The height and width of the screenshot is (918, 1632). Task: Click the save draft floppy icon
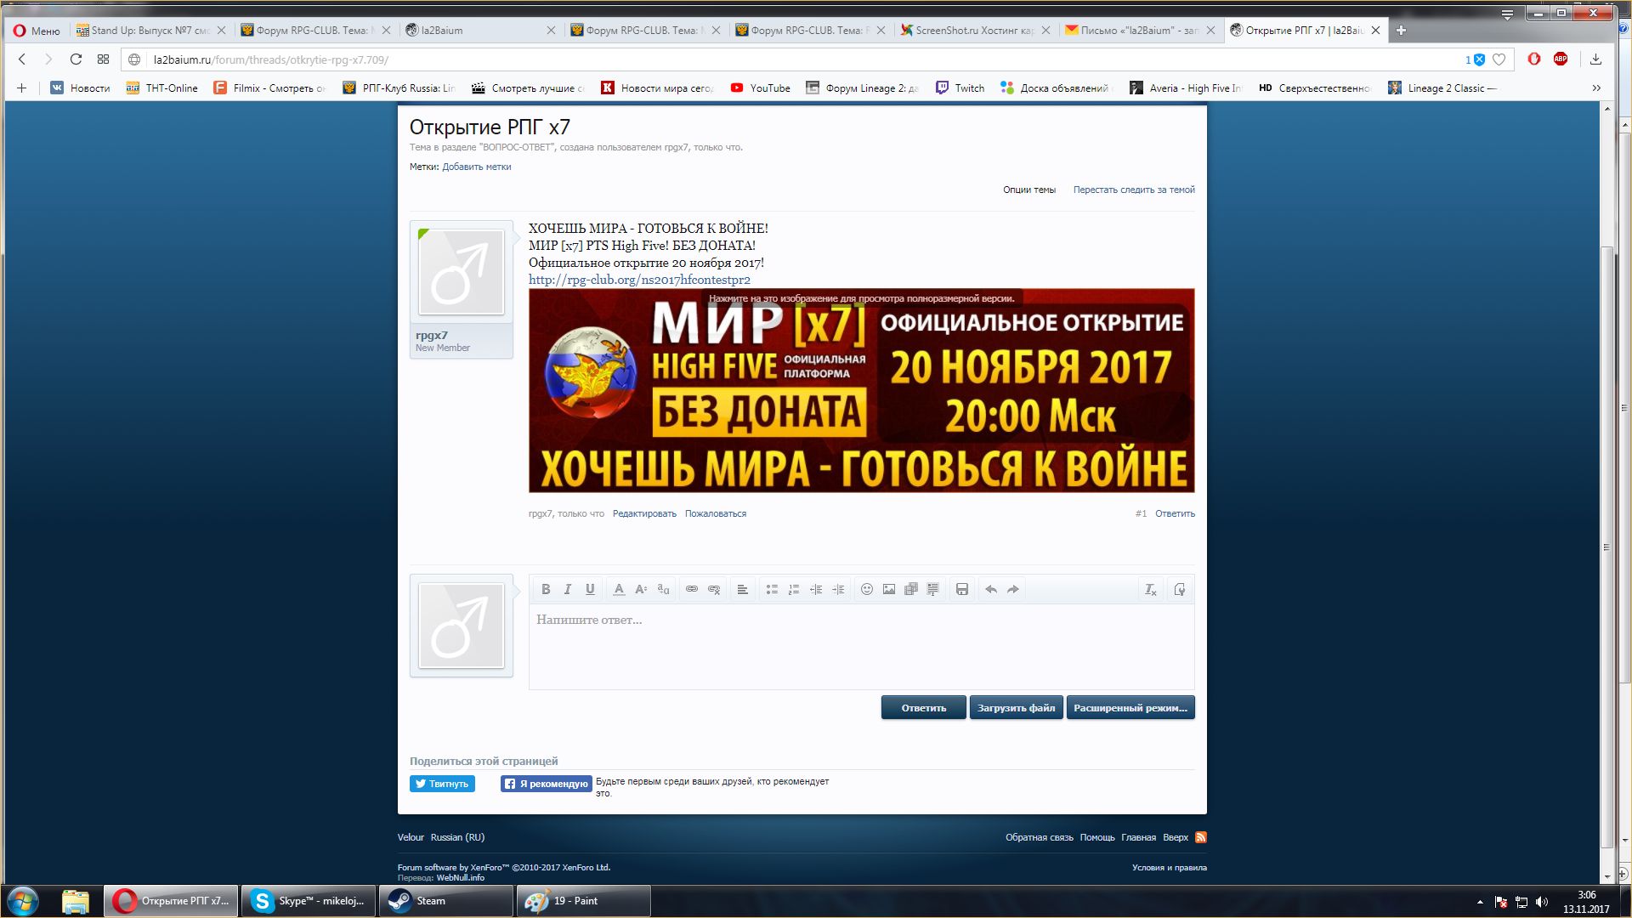pyautogui.click(x=961, y=589)
